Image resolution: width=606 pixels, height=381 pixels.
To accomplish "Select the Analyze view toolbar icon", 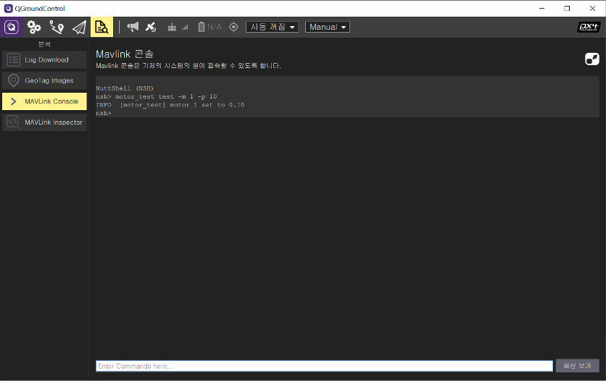I will [x=101, y=27].
